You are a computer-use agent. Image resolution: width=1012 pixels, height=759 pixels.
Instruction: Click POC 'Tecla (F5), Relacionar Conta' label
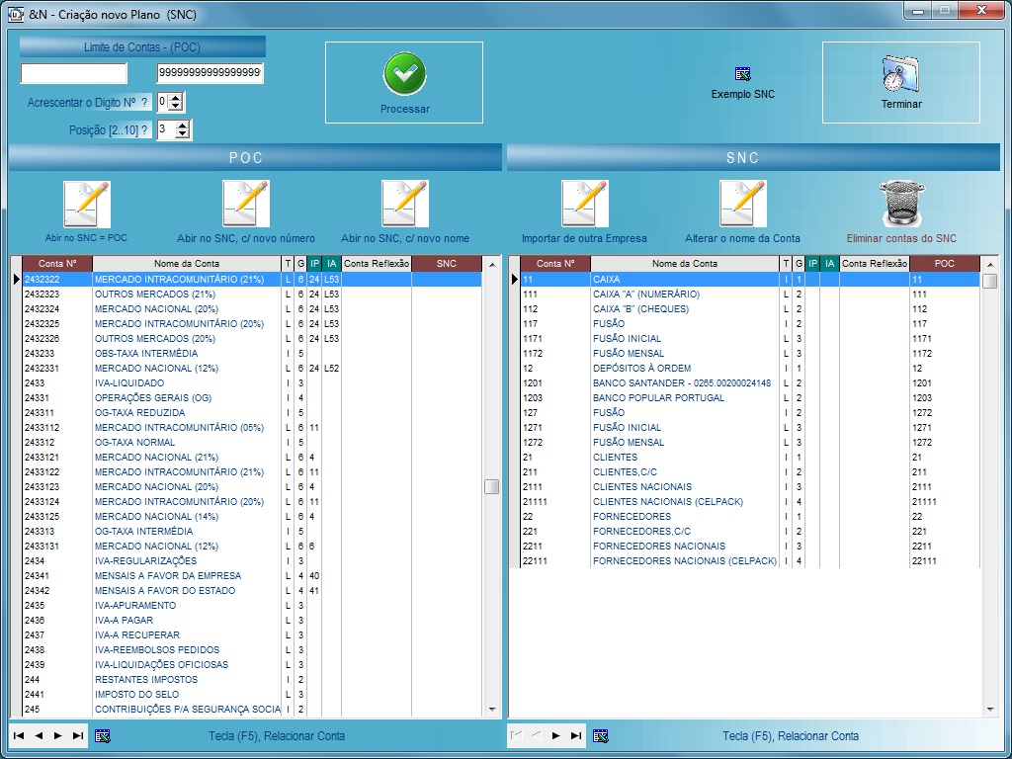[x=277, y=735]
